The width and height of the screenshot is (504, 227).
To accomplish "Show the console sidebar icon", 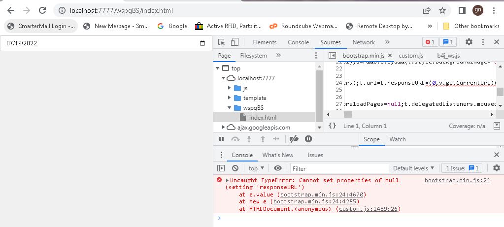I will (x=221, y=168).
